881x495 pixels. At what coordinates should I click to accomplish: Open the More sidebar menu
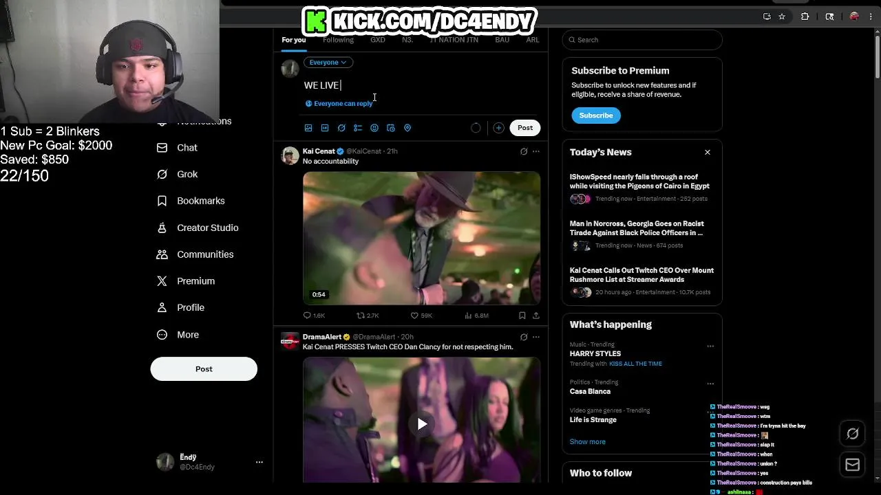click(x=178, y=335)
